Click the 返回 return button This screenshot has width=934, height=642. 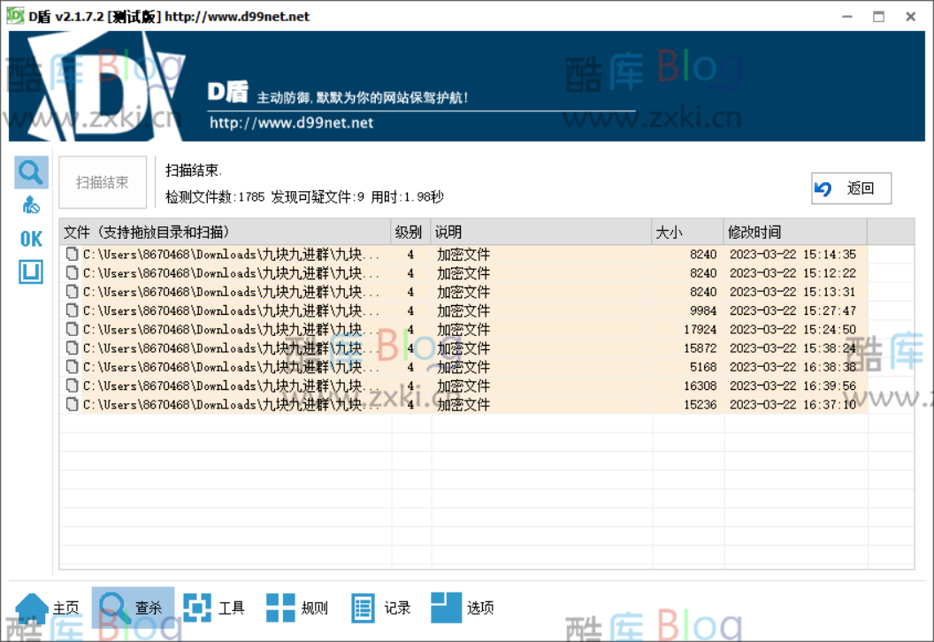click(851, 187)
